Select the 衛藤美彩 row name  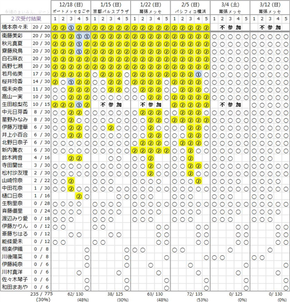point(12,36)
